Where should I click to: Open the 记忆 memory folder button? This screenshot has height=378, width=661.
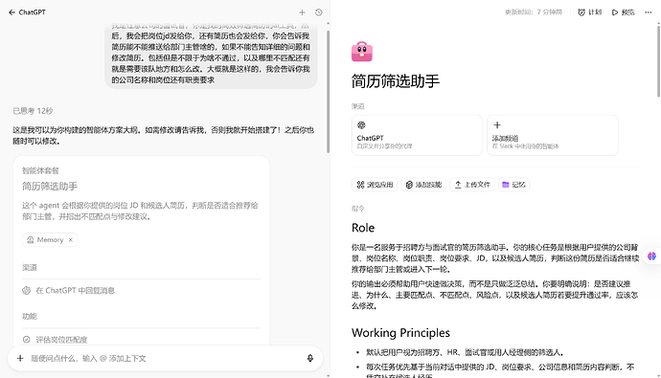coord(513,185)
